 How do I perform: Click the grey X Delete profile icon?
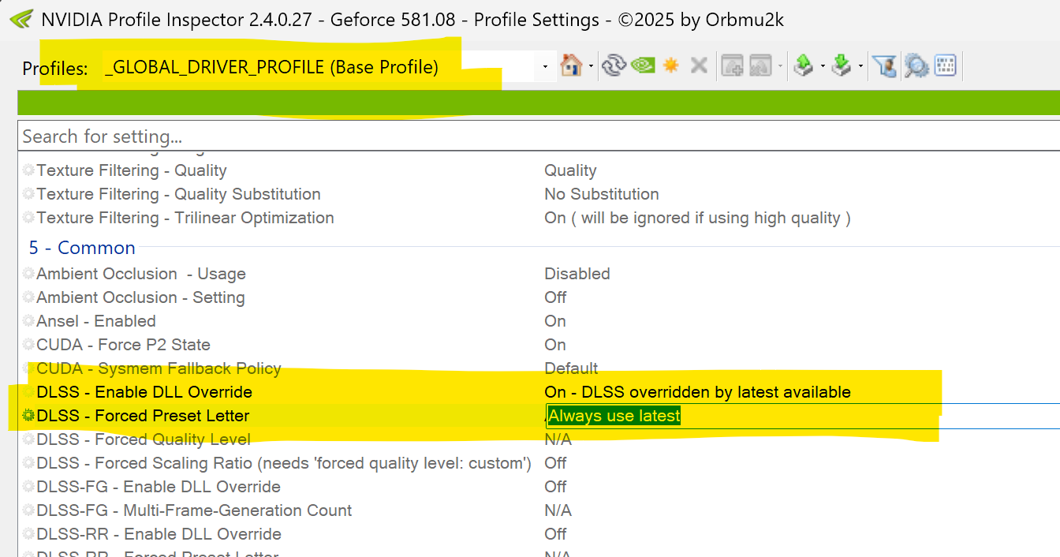pyautogui.click(x=698, y=66)
